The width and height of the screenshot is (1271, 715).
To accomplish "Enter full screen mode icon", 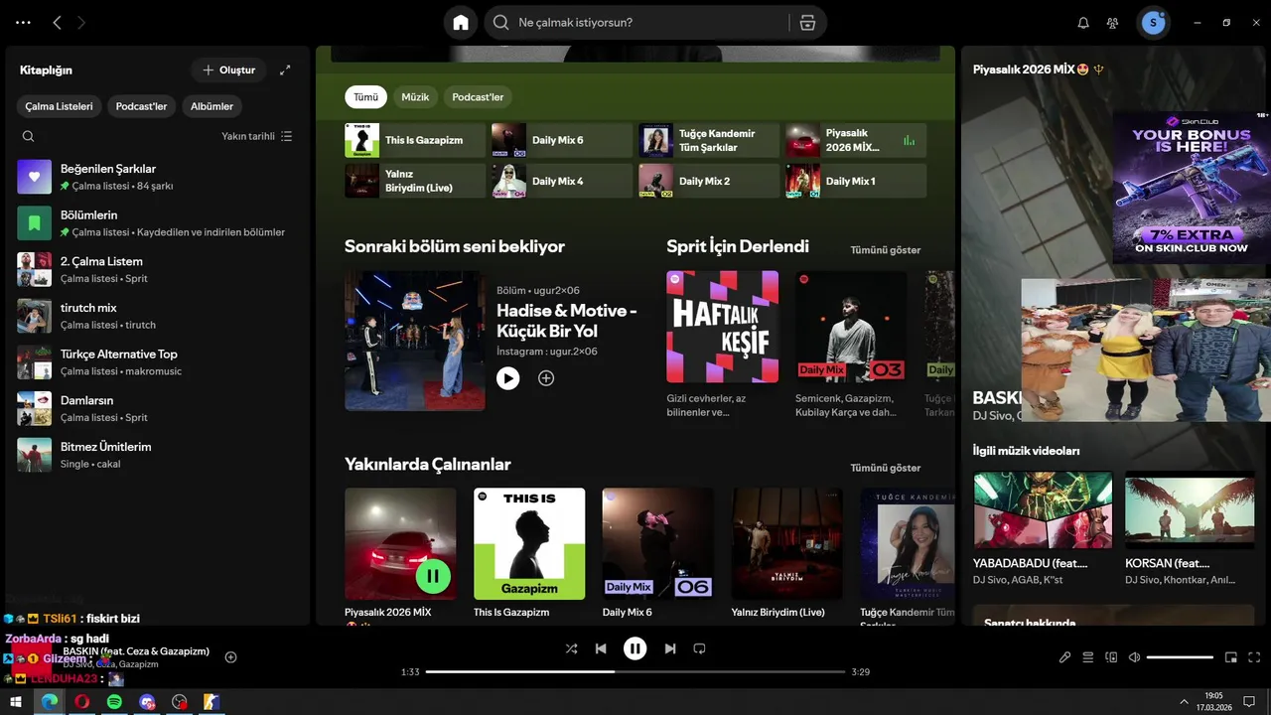I will point(1254,657).
